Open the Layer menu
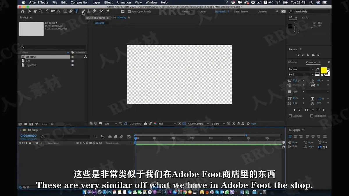The width and height of the screenshot is (349, 196). coord(96,2)
